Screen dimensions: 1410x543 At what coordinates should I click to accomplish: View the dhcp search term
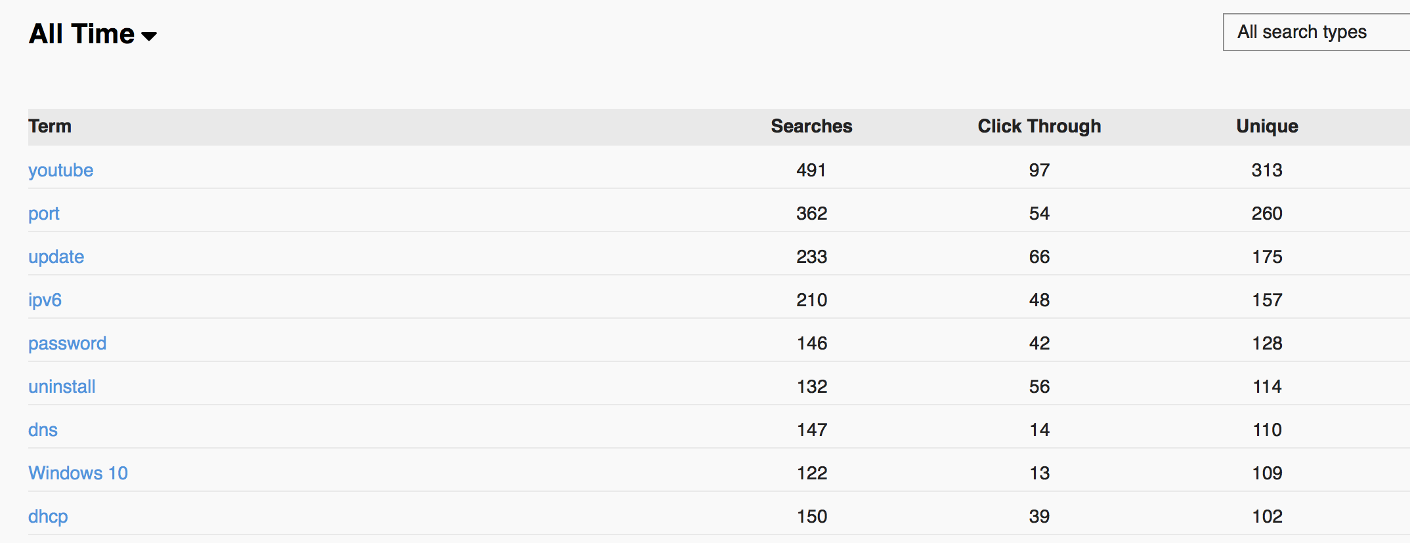pos(48,517)
